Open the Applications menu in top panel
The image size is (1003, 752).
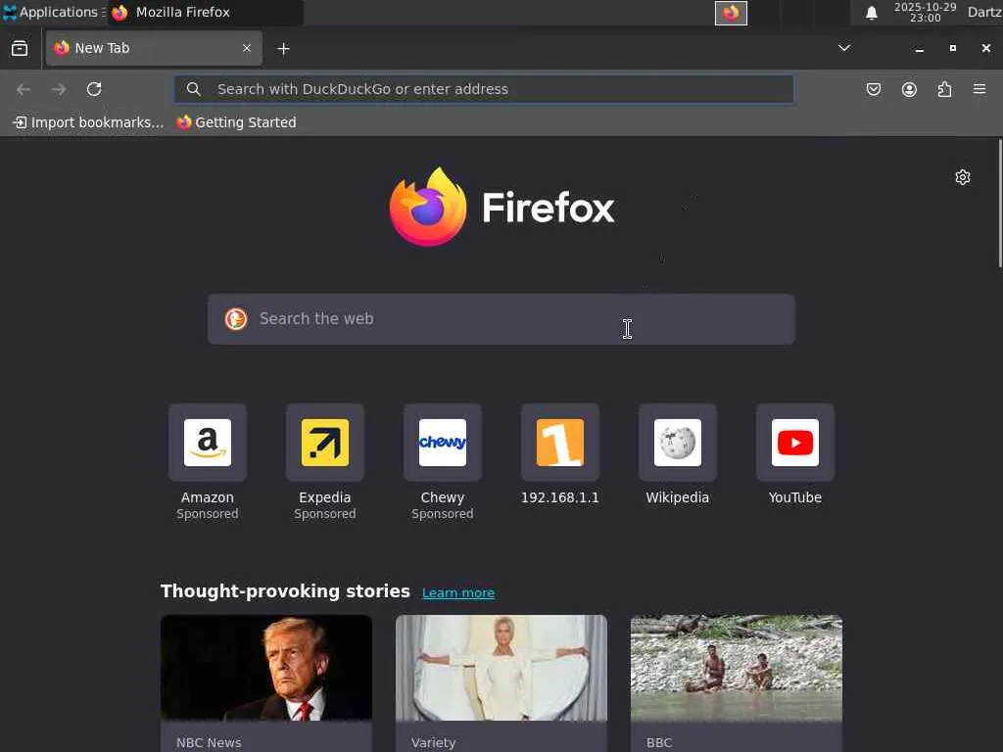point(53,12)
